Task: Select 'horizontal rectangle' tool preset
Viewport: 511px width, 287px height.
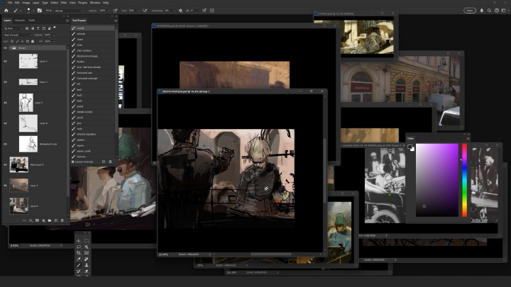Action: pos(93,79)
